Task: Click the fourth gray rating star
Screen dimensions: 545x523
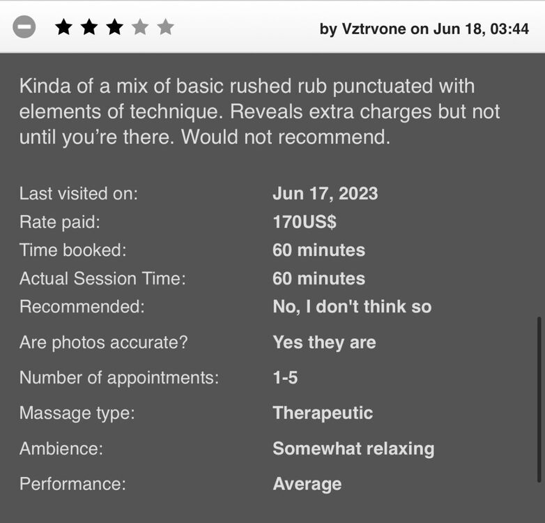Action: click(x=140, y=28)
